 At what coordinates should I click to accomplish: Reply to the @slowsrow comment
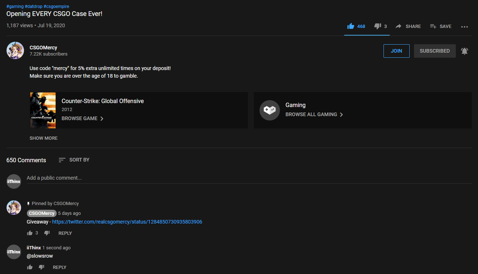click(60, 268)
